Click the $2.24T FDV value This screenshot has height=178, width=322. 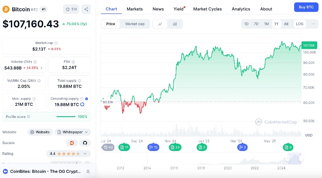[x=70, y=67]
